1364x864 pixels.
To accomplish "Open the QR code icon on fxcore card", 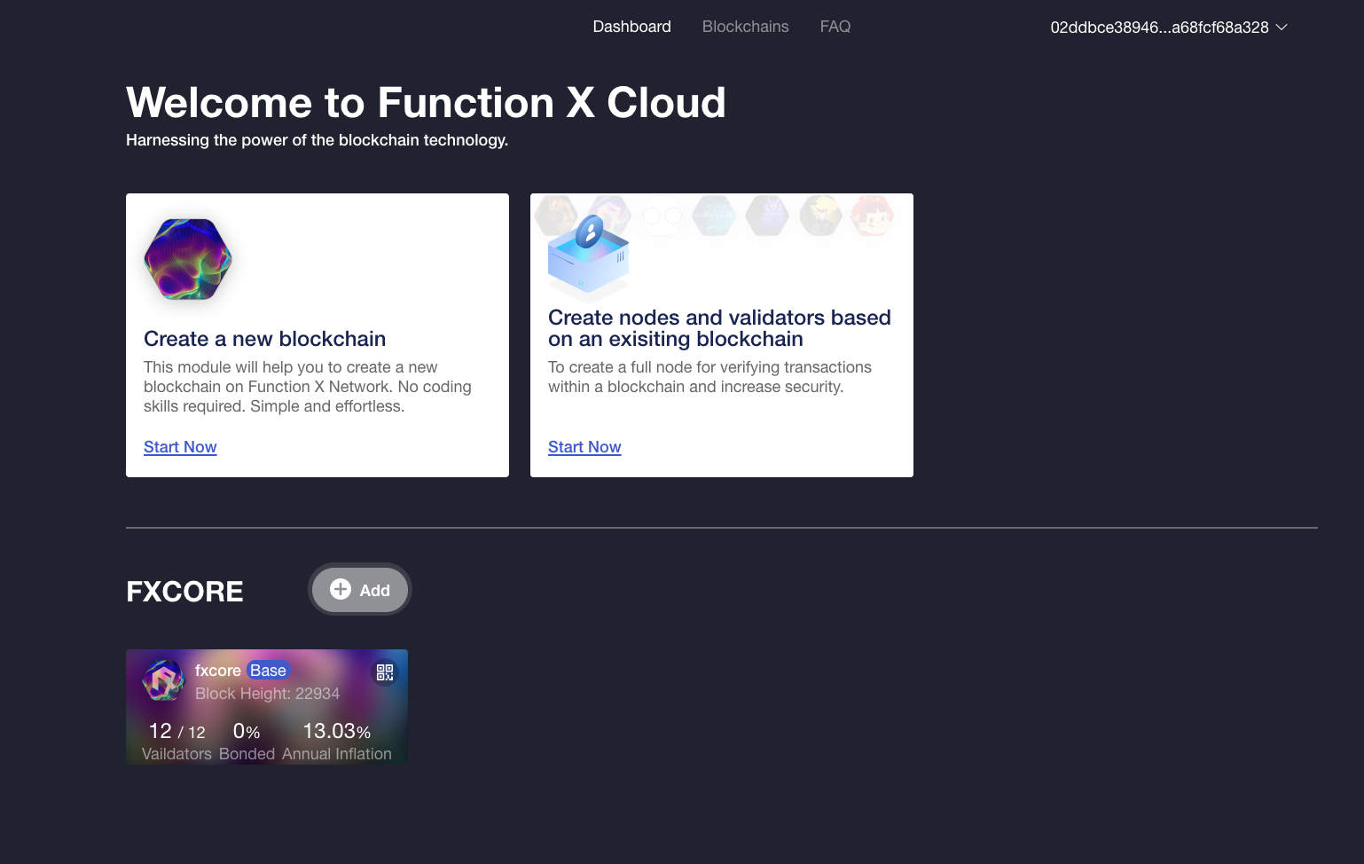I will [385, 672].
